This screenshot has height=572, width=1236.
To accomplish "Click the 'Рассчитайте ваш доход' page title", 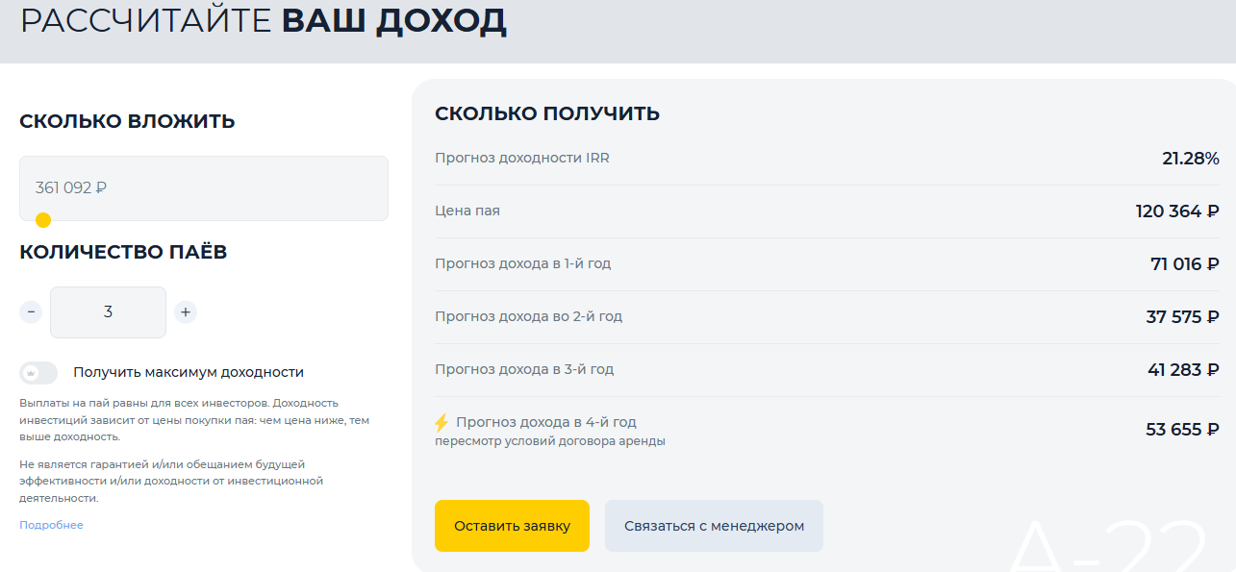I will tap(263, 21).
